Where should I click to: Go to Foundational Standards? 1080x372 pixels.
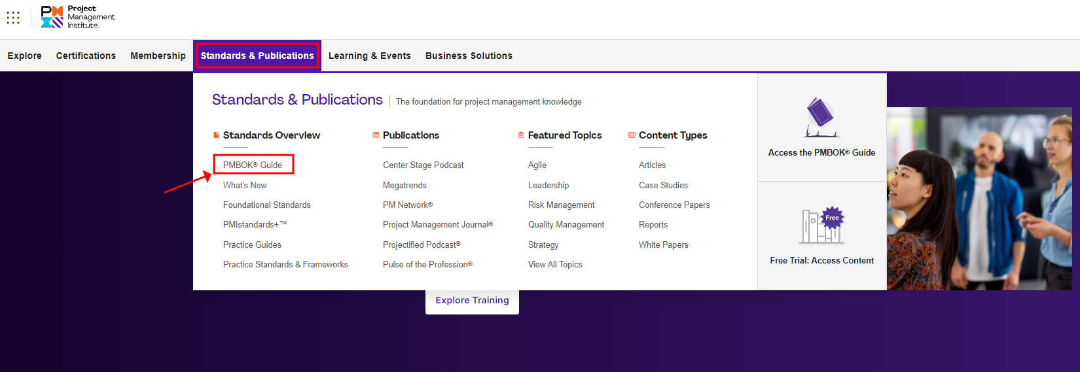point(266,205)
